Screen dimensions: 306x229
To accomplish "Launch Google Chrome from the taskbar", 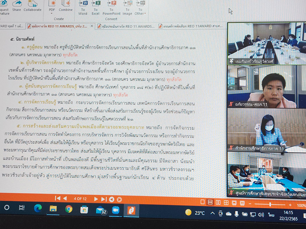I will tap(69, 209).
